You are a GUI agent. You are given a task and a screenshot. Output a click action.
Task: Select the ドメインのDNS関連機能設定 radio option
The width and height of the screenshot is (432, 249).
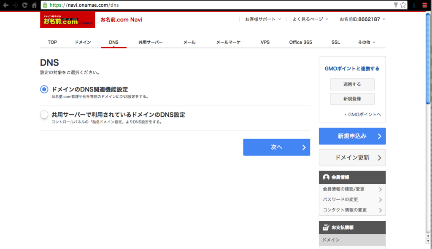coord(44,89)
